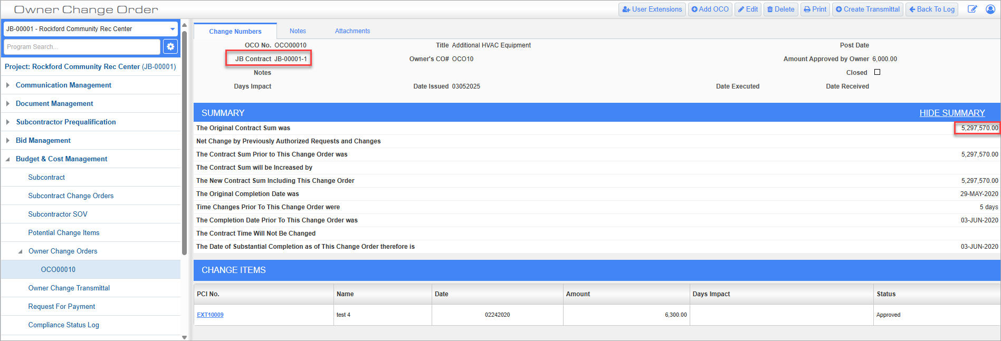Create Transmittal for this OCO
Image resolution: width=1001 pixels, height=341 pixels.
(867, 9)
